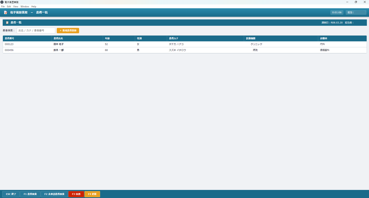Open the View menu
Viewport: 369px width, 198px height.
click(16, 6)
